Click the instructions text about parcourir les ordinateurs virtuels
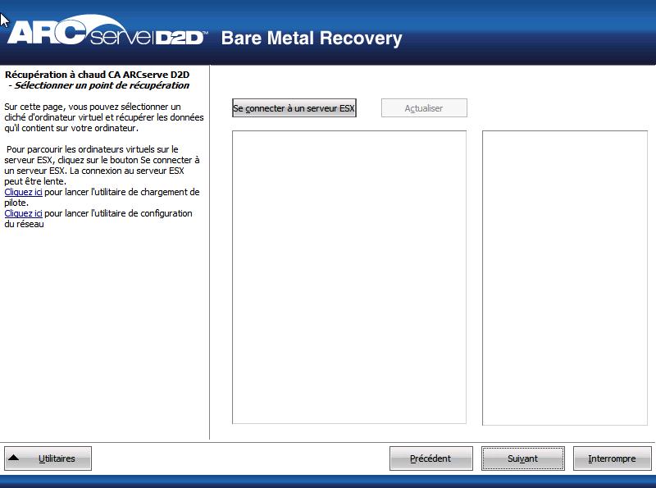 (98, 162)
